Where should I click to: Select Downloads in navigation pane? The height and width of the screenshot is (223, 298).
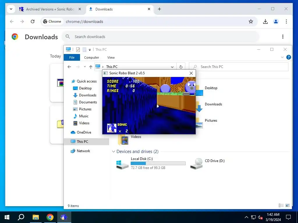tap(85, 95)
